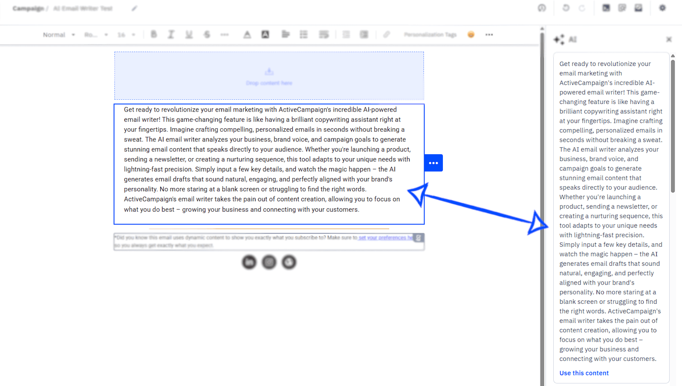This screenshot has height=386, width=682.
Task: Insert a hyperlink using the link icon
Action: click(x=386, y=35)
